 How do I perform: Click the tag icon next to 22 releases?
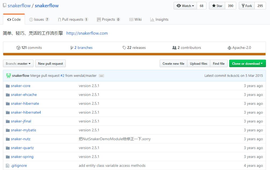tap(124, 48)
